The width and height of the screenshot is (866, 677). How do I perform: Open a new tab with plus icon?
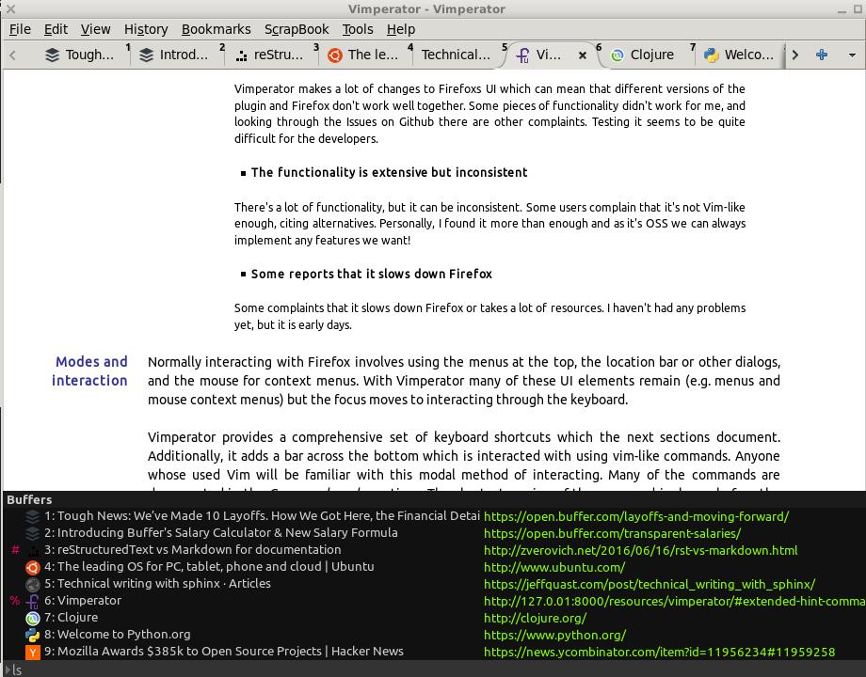(822, 55)
